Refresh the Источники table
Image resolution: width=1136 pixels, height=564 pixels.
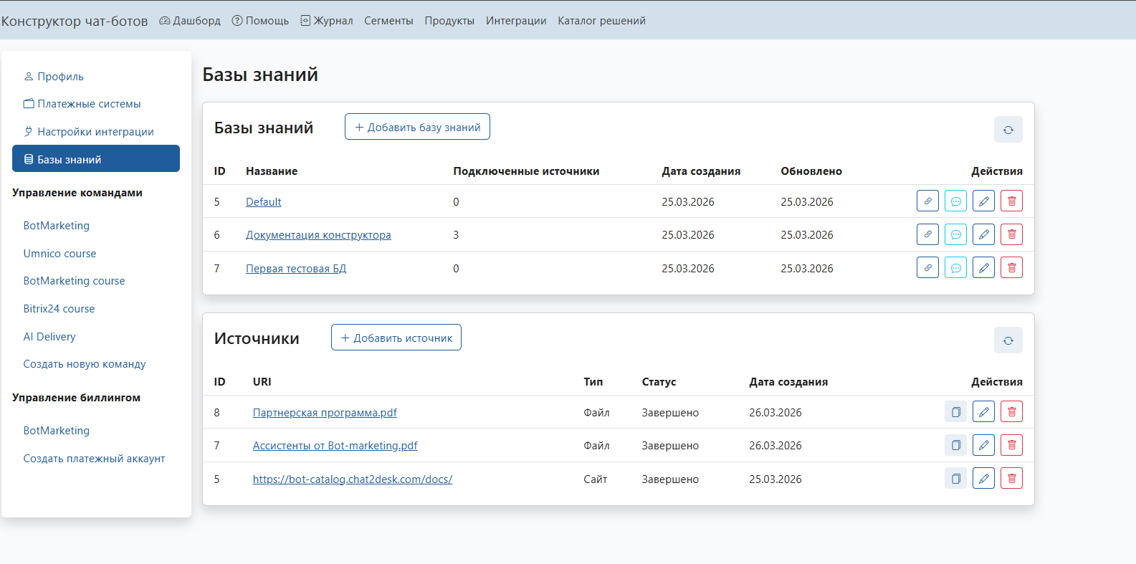[1008, 340]
